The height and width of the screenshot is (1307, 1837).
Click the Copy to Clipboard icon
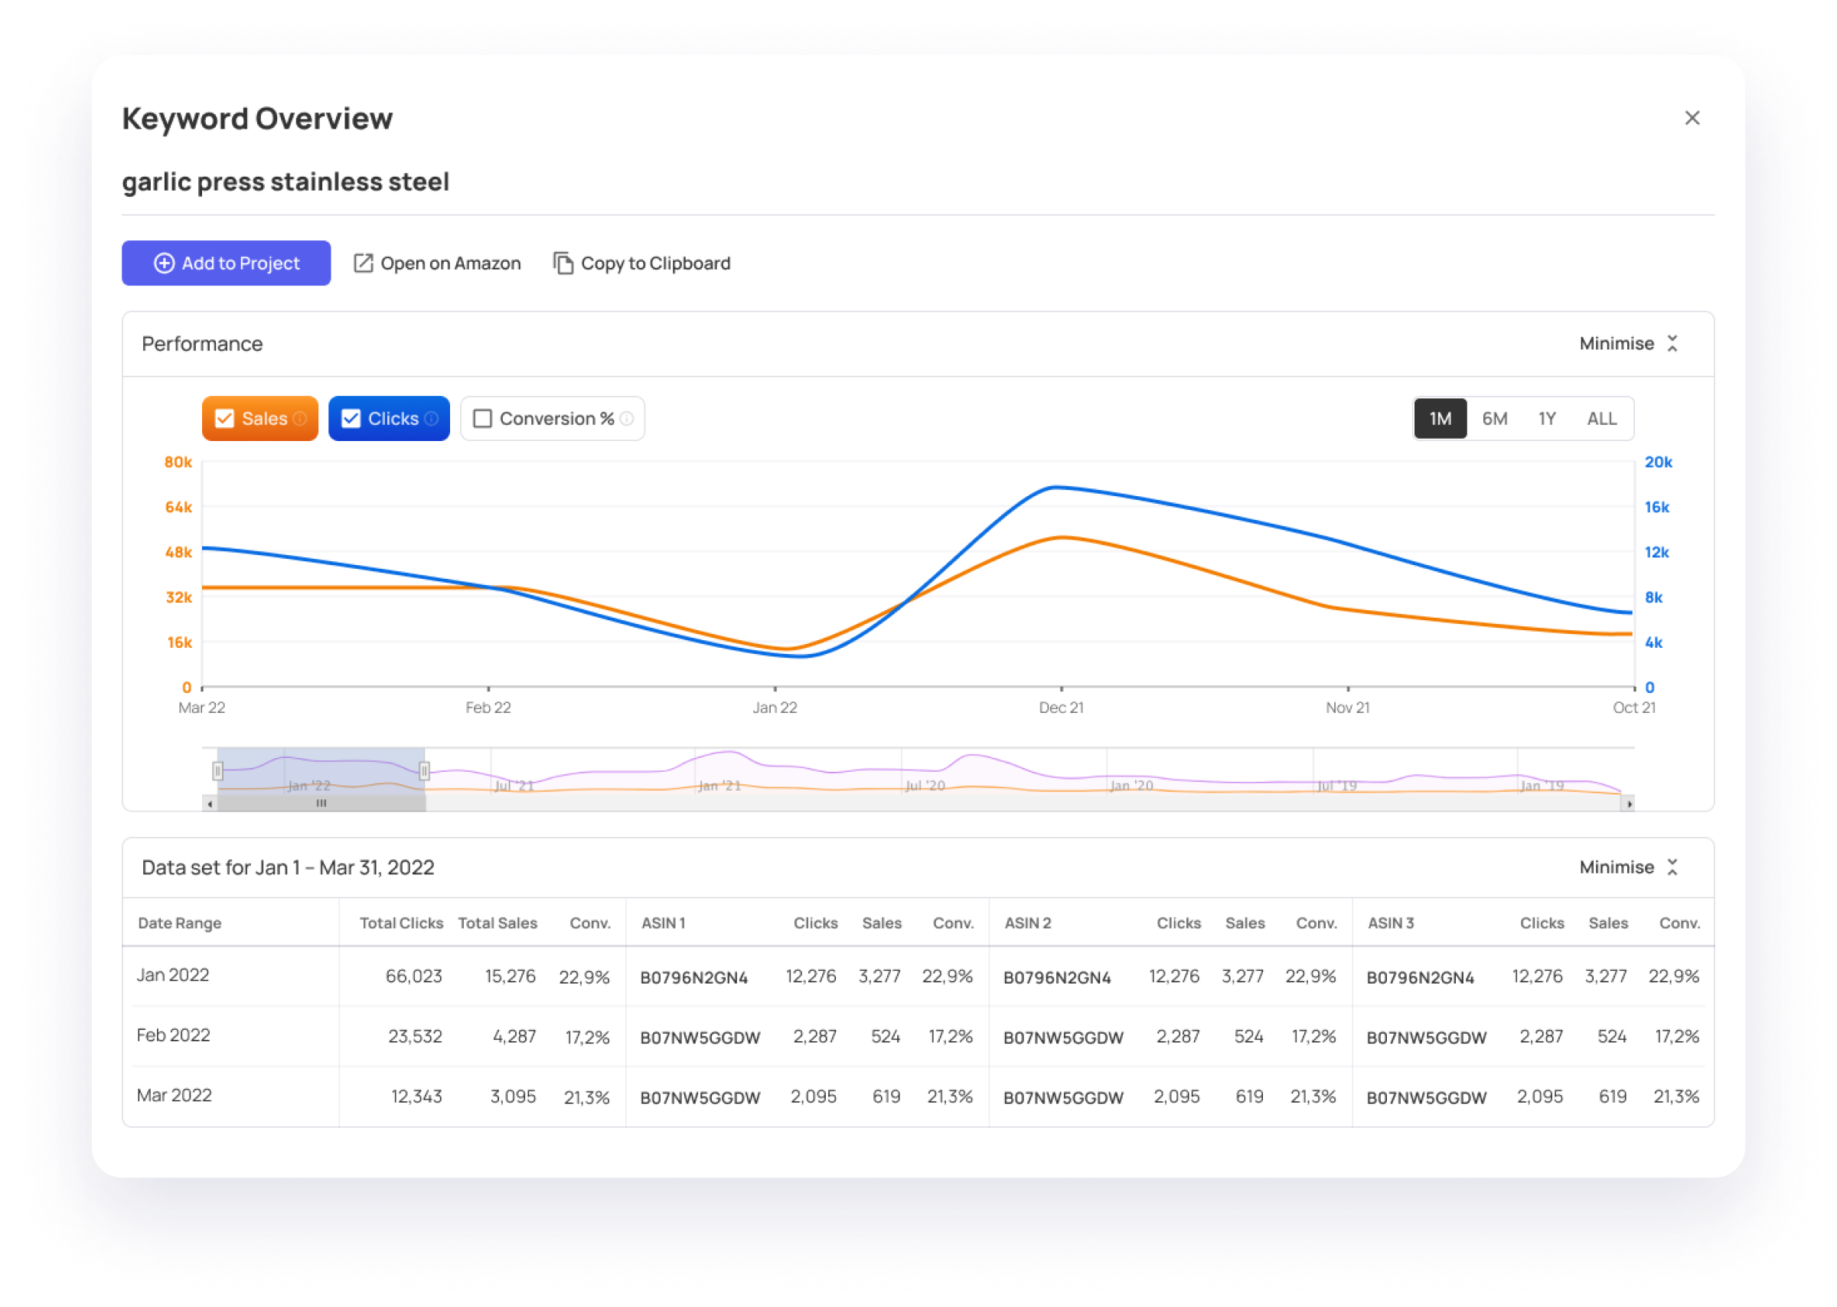[563, 263]
